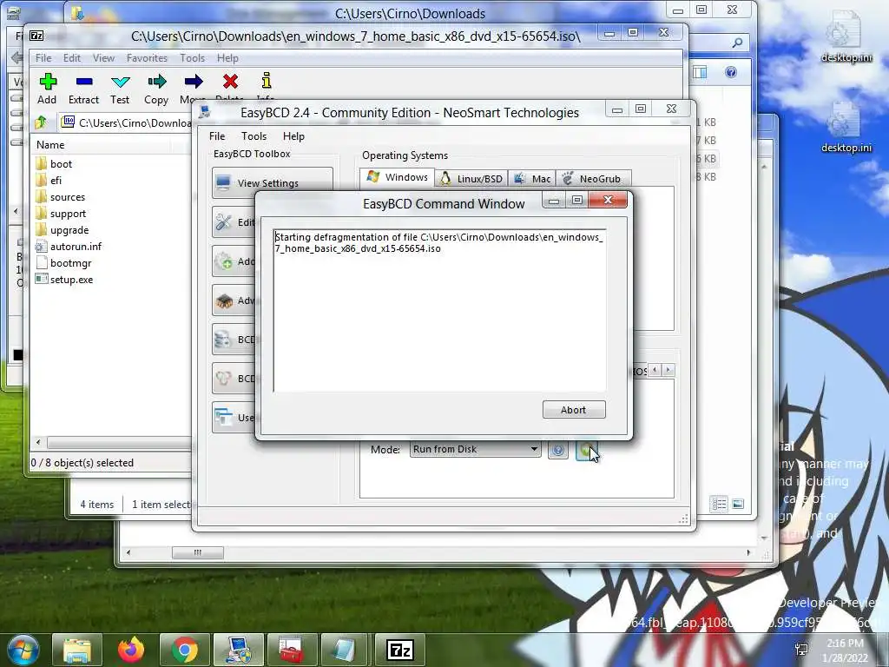889x667 pixels.
Task: Click the Abort button in Command Window
Action: (x=574, y=410)
